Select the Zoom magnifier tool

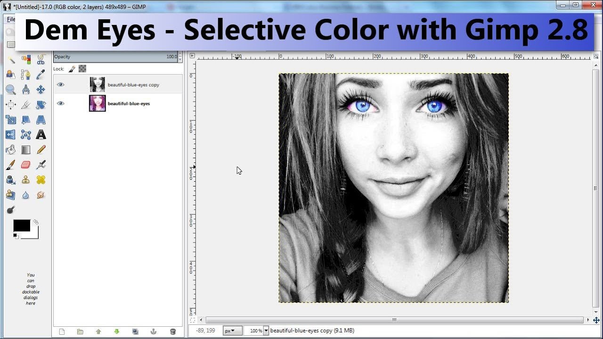[11, 89]
